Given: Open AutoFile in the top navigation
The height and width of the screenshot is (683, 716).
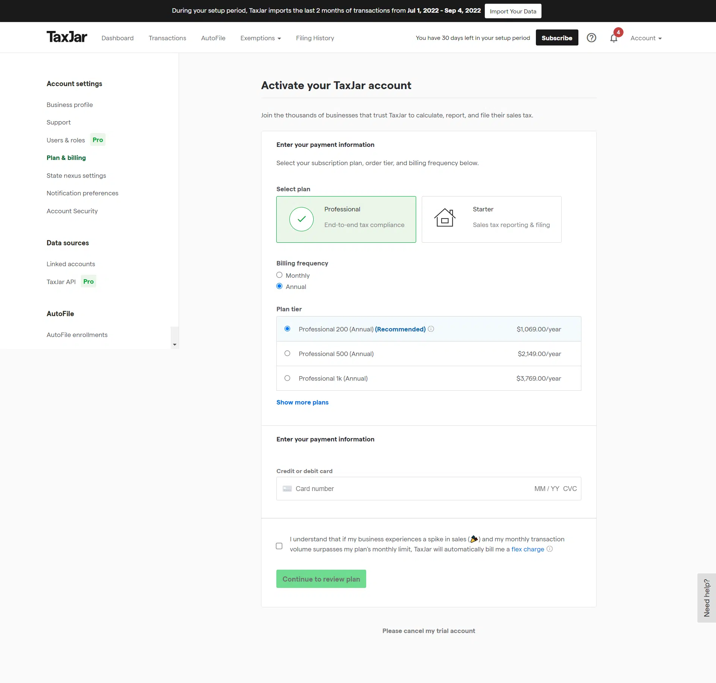Looking at the screenshot, I should pyautogui.click(x=213, y=38).
